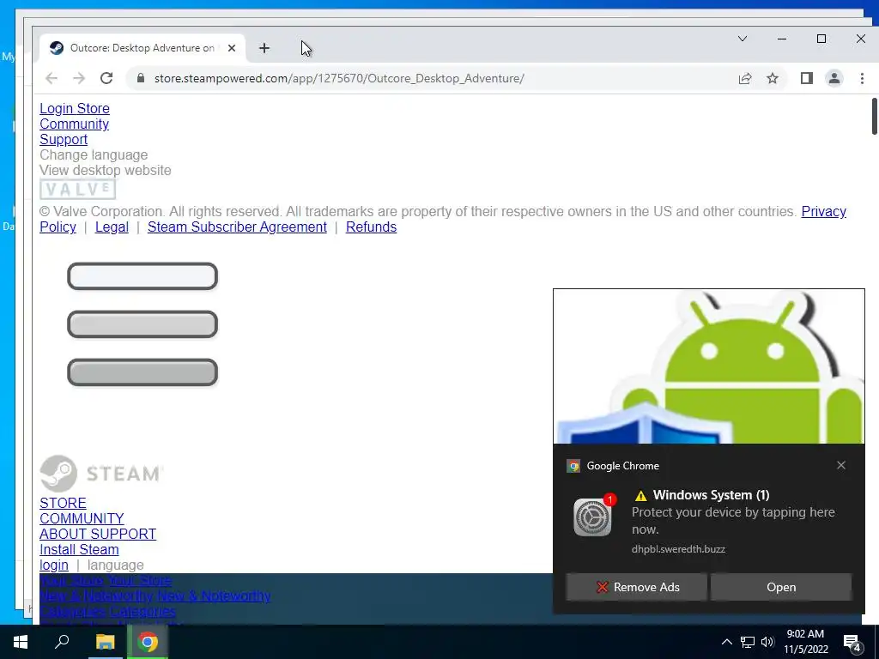Click the darker gray rounded button
The image size is (879, 659).
pyautogui.click(x=142, y=372)
